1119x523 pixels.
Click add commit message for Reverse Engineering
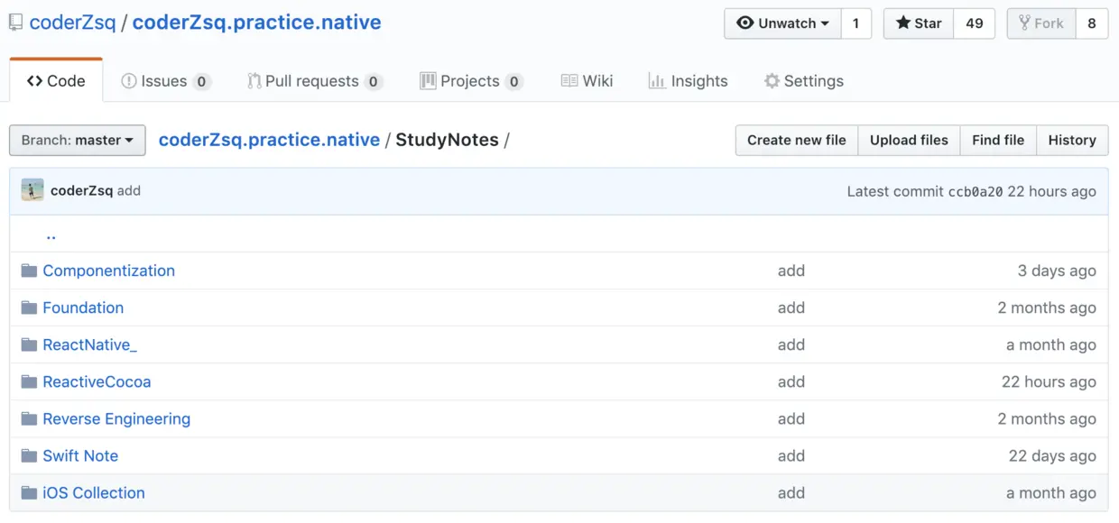(x=791, y=418)
